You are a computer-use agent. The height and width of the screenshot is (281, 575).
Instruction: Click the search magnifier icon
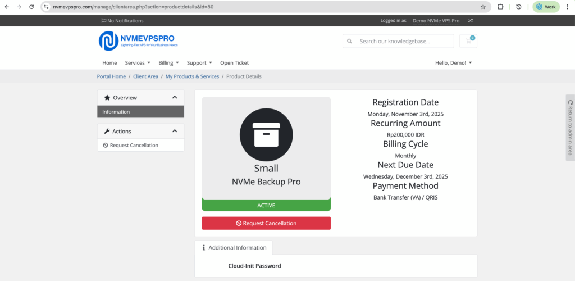pos(350,41)
